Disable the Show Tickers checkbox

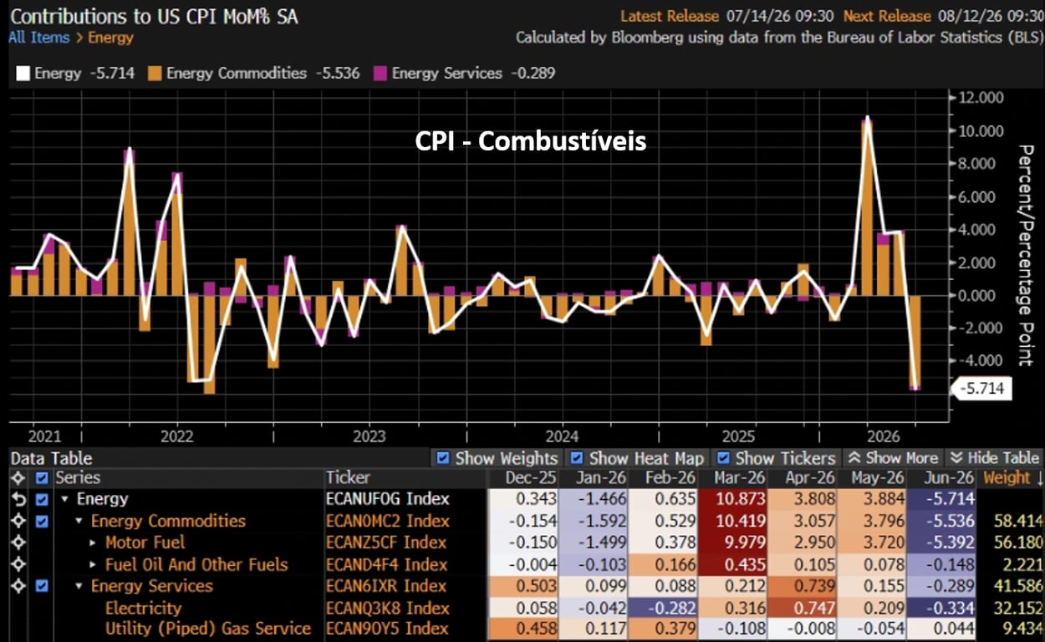coord(723,457)
